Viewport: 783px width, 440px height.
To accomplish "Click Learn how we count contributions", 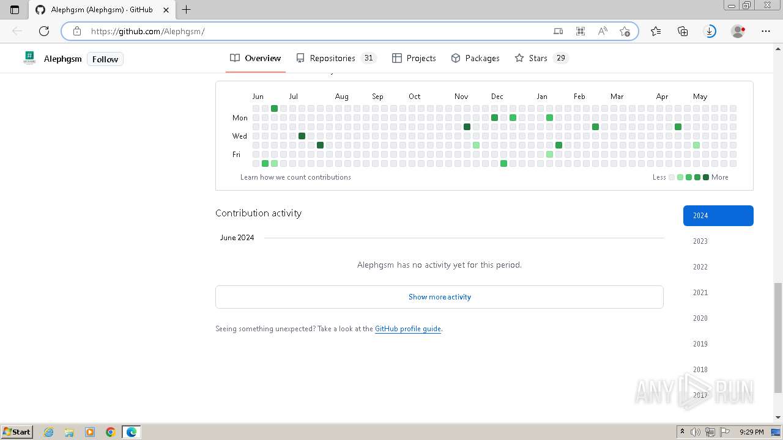I will [x=295, y=177].
